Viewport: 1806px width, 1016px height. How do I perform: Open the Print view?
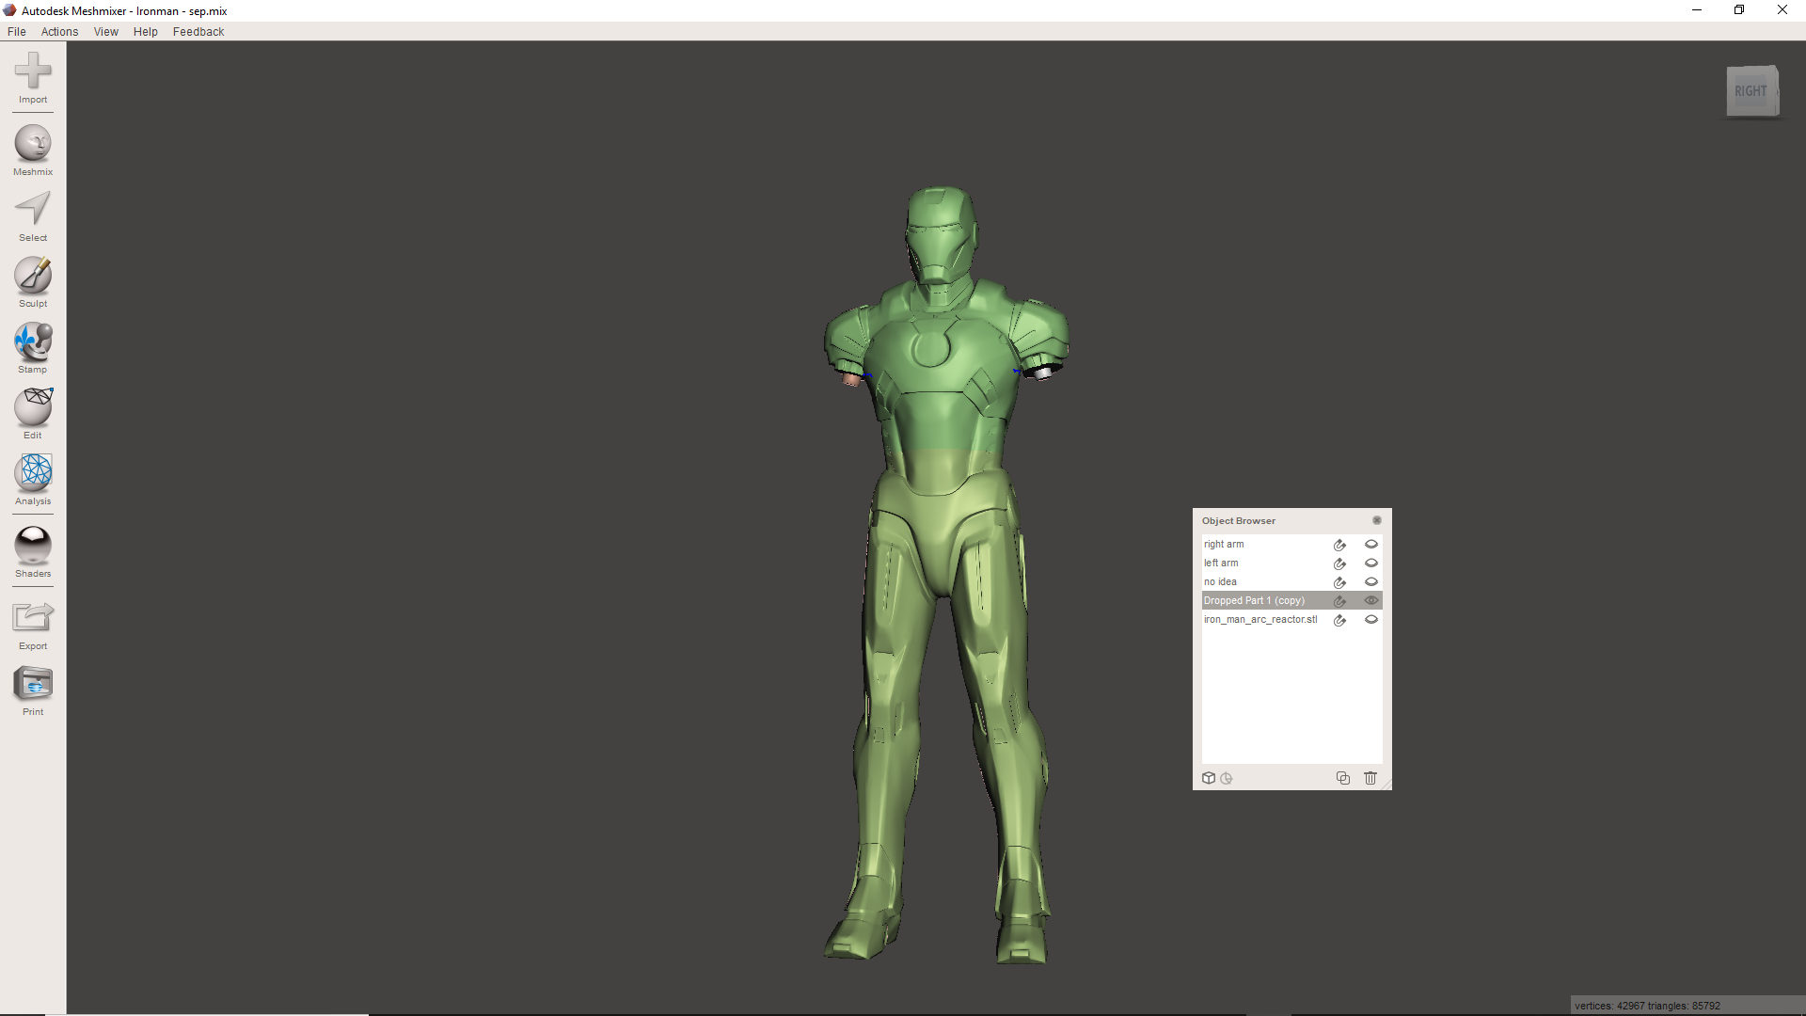[x=33, y=684]
